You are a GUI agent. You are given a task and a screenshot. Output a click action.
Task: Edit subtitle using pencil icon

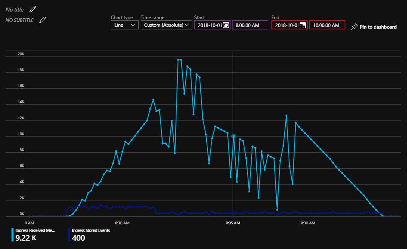pyautogui.click(x=43, y=20)
